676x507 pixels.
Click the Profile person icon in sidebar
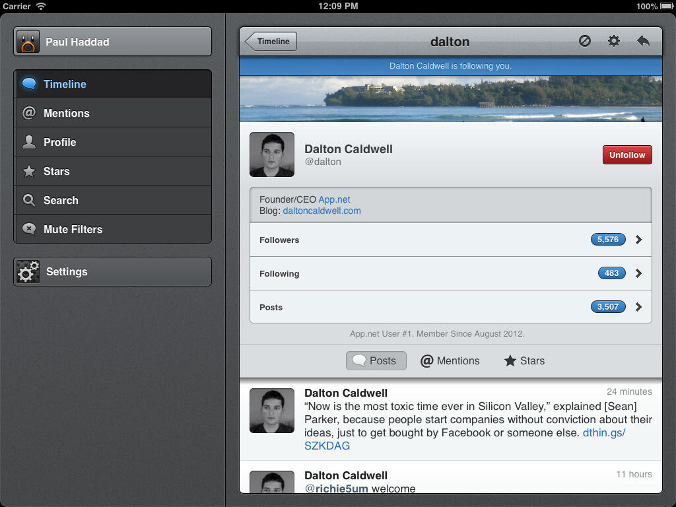tap(29, 142)
